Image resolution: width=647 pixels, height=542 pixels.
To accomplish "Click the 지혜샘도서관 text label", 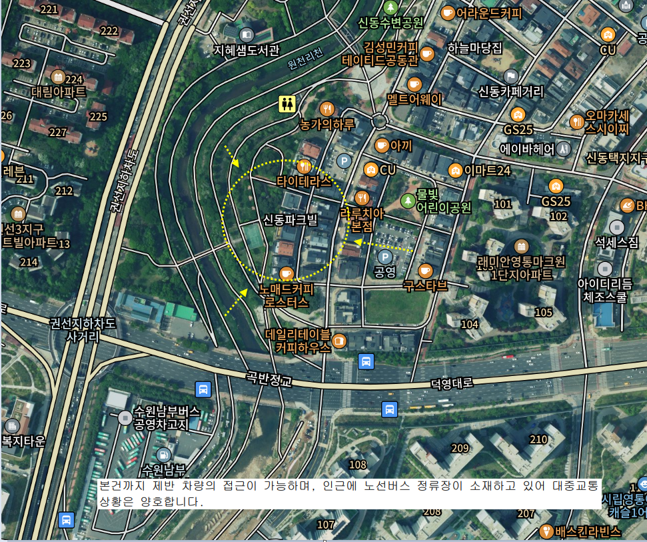I will pos(247,51).
